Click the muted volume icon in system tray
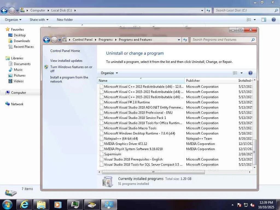Image resolution: width=280 pixels, height=210 pixels. [252, 205]
